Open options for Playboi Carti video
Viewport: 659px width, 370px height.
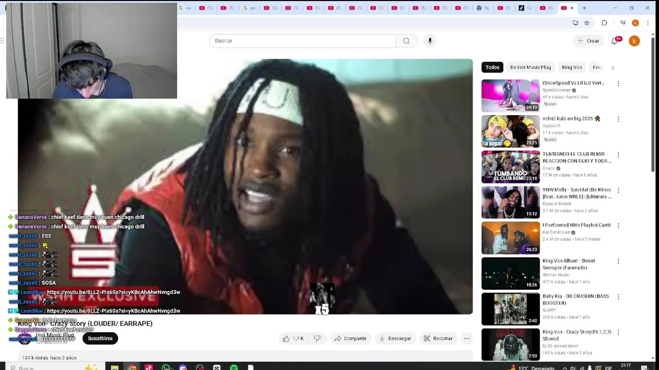coord(618,226)
